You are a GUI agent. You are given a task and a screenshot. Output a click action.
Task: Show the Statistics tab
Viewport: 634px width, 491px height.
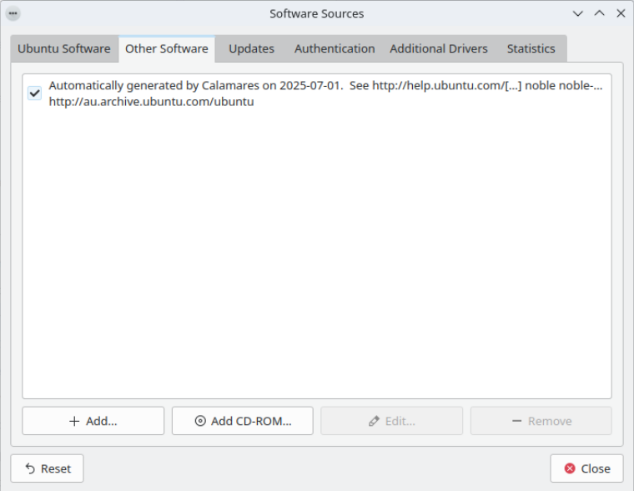click(531, 48)
